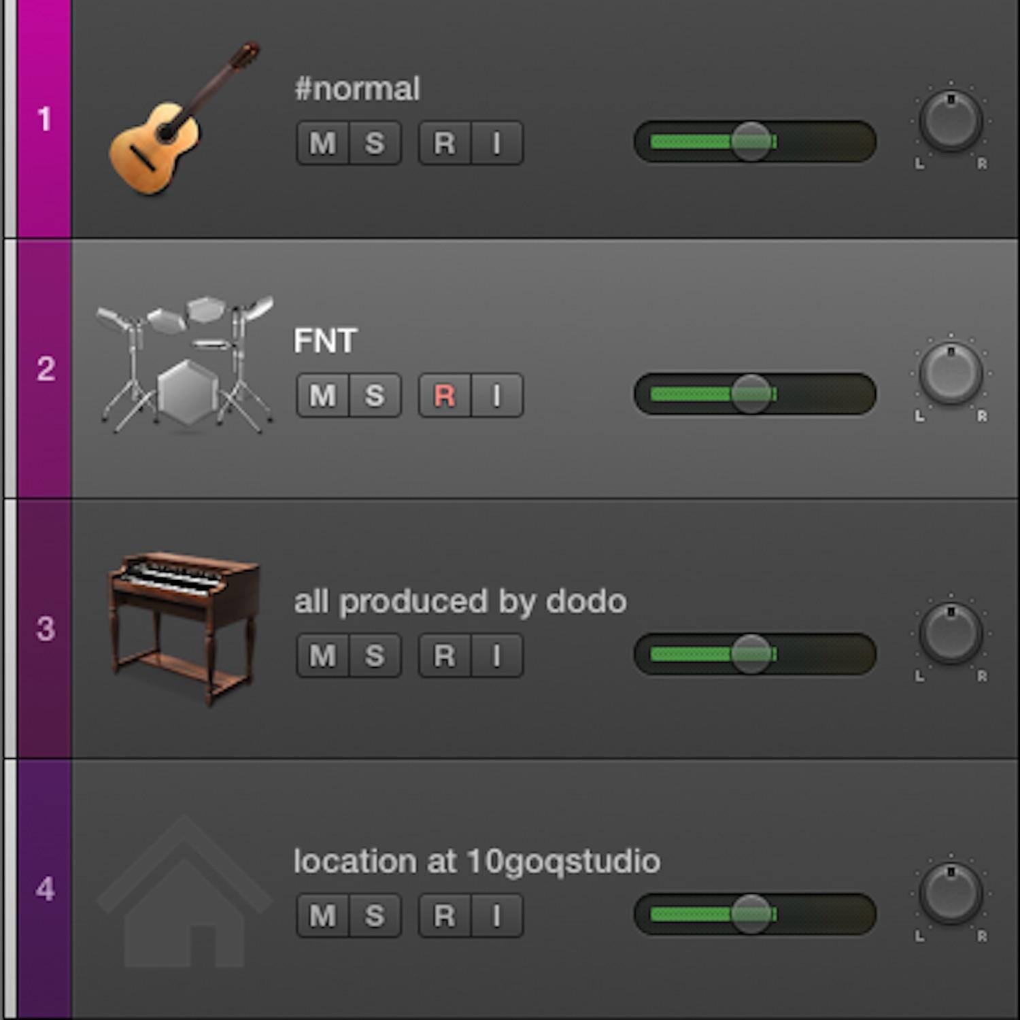Turn the pan knob on #normal track
This screenshot has height=1020, width=1020.
click(951, 121)
